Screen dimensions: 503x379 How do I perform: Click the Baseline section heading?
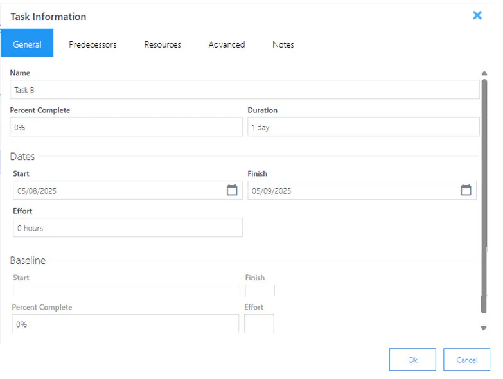point(28,260)
